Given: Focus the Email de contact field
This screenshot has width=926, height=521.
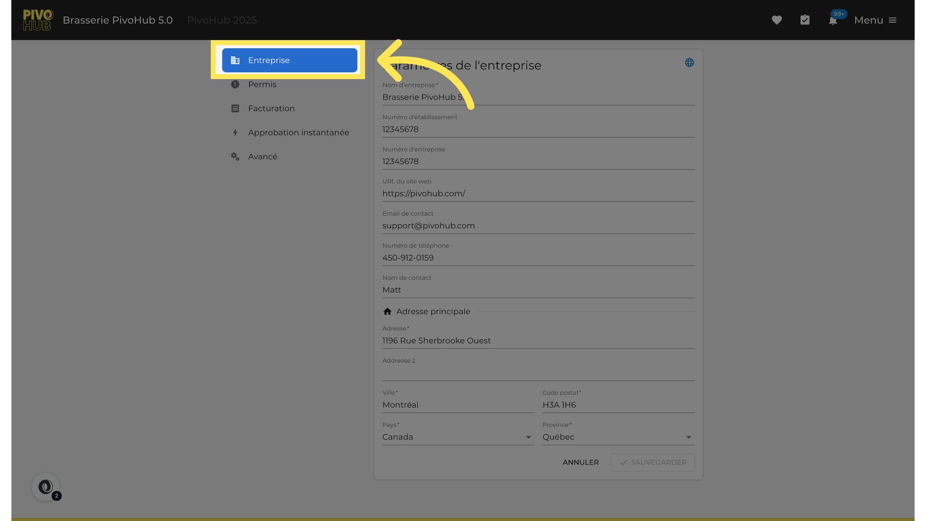Looking at the screenshot, I should 538,226.
